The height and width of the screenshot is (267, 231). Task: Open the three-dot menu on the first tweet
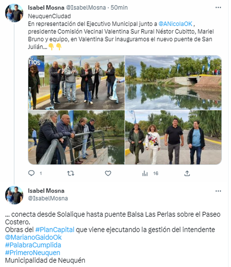click(x=218, y=7)
